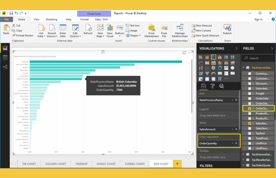Collapse the Fields pane chevron
The image size is (276, 178).
(272, 48)
